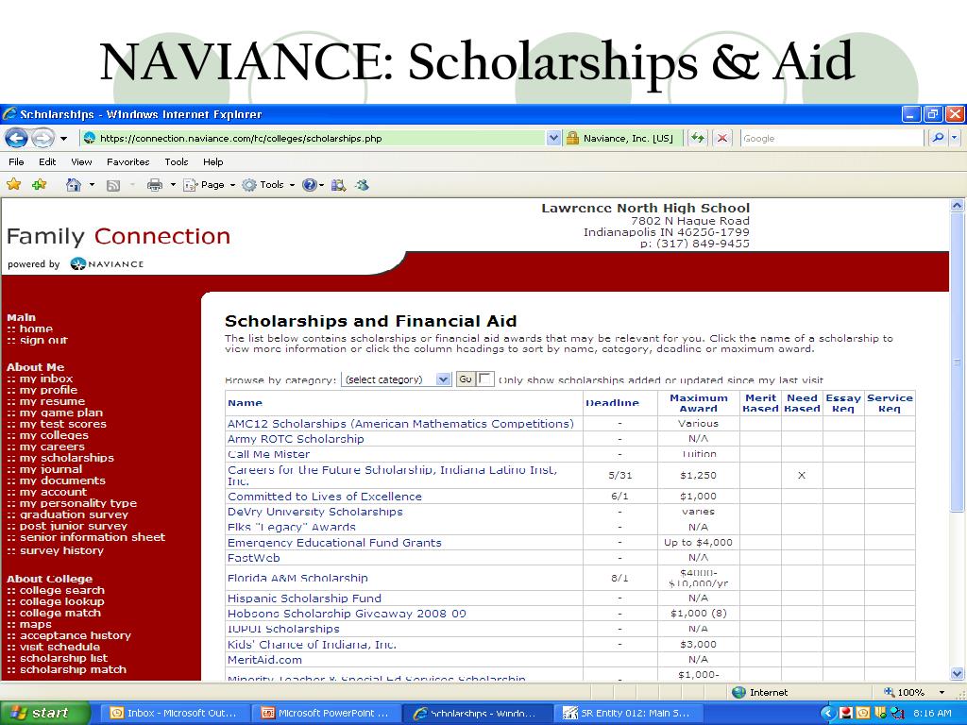Switch to Microsoft PowerPoint taskbar item
The width and height of the screenshot is (967, 725).
tap(326, 713)
